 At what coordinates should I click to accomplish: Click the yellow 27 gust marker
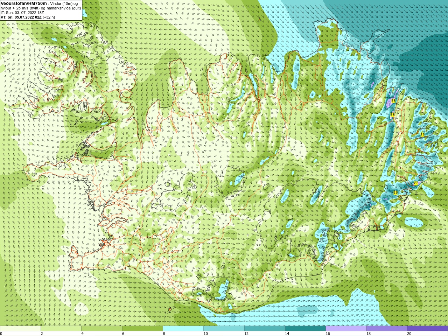click(x=415, y=183)
